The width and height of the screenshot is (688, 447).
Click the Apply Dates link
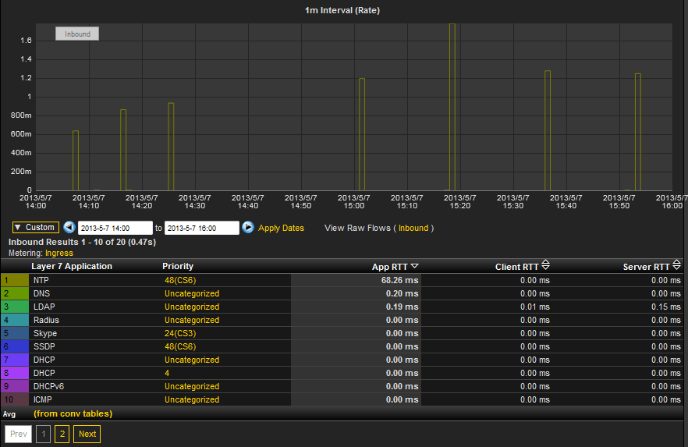coord(281,228)
